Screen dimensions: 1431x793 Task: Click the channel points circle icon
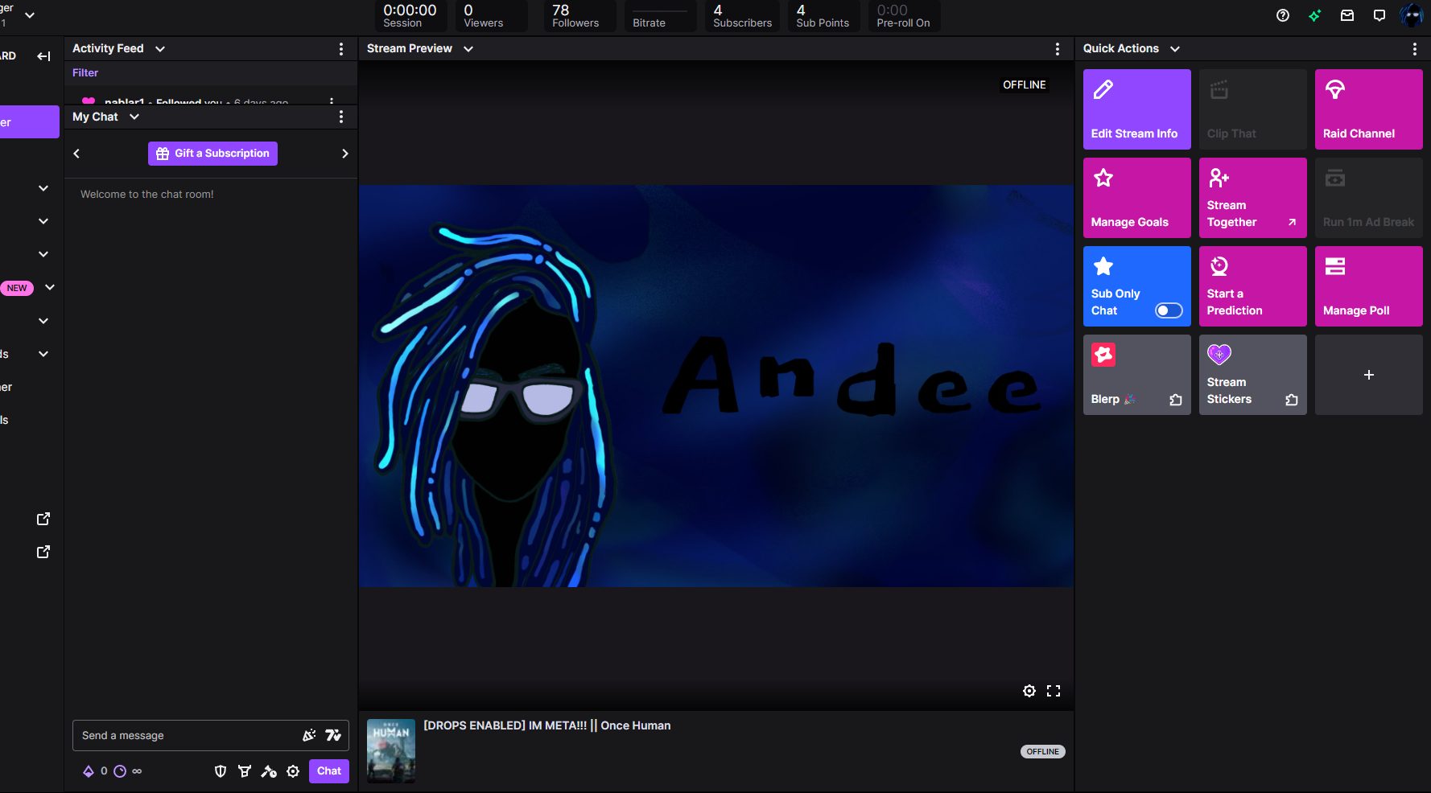click(x=120, y=771)
